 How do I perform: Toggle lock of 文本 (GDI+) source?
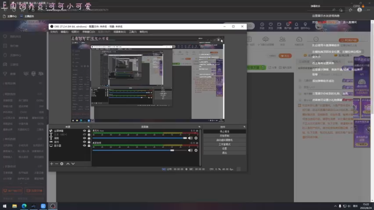[89, 134]
